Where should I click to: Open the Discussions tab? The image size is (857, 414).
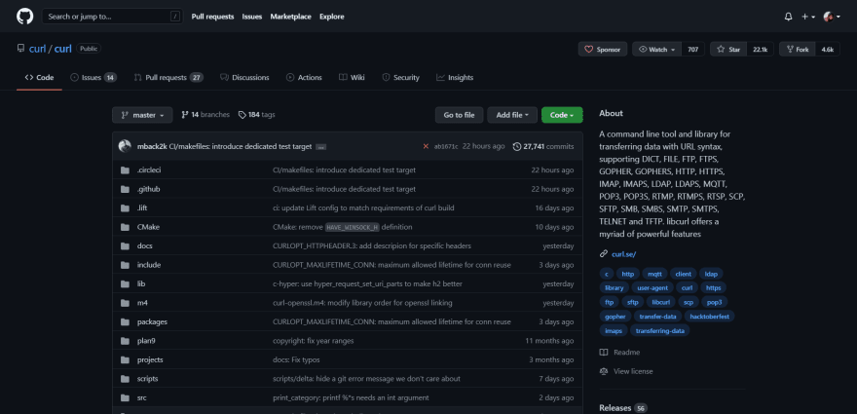tap(244, 78)
